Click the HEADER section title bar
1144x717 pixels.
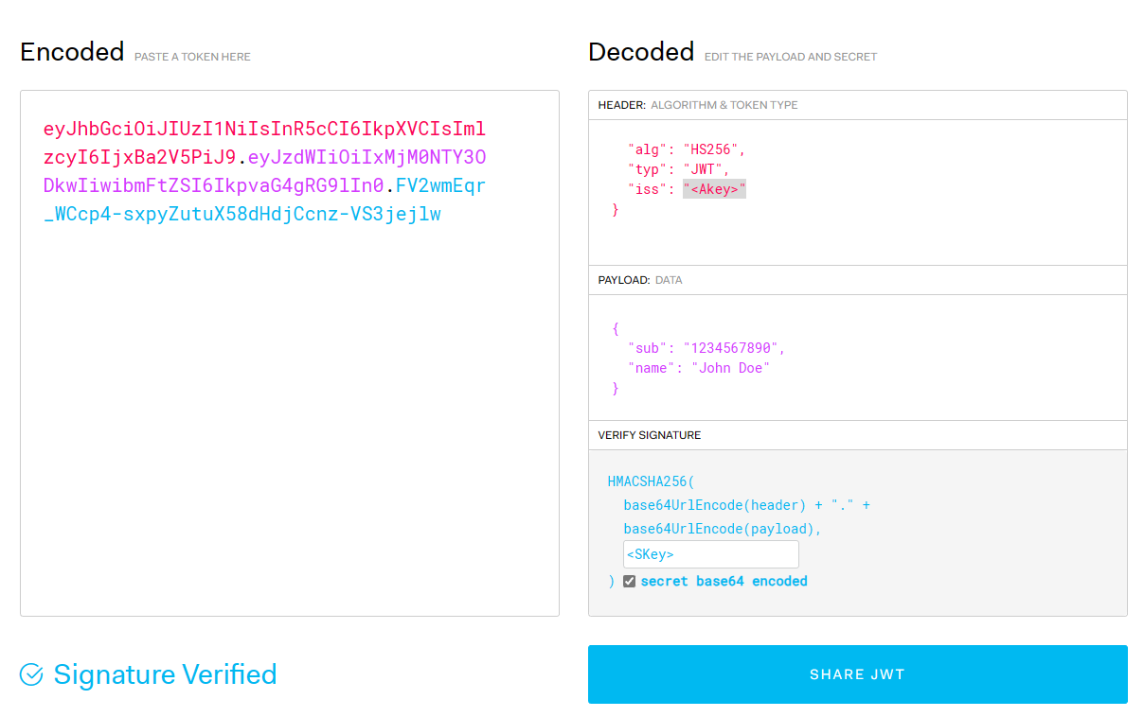(x=857, y=105)
